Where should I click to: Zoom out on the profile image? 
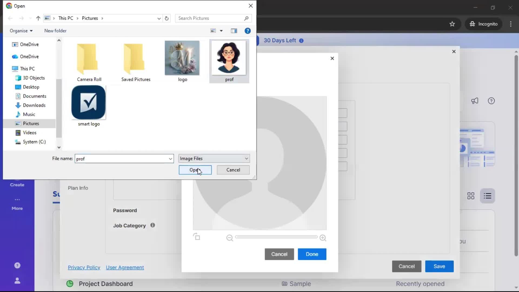(x=229, y=238)
